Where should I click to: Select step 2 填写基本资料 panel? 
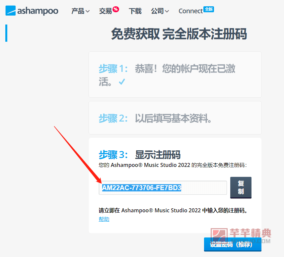click(x=175, y=118)
